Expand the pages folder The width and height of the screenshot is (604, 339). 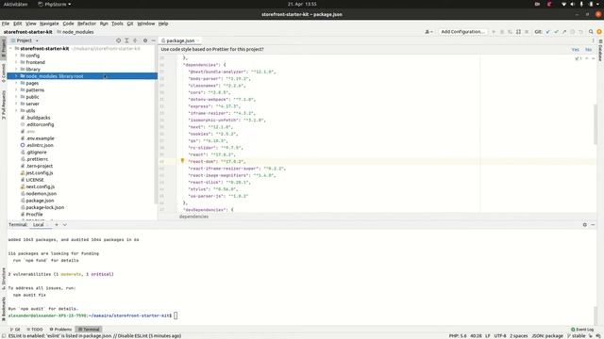tap(16, 83)
